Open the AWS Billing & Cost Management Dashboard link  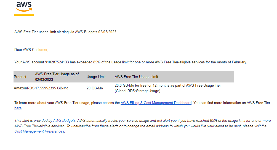coord(156,103)
